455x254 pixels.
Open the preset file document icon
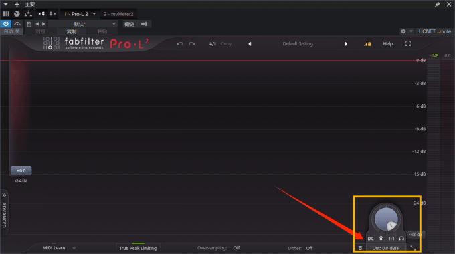click(x=29, y=24)
